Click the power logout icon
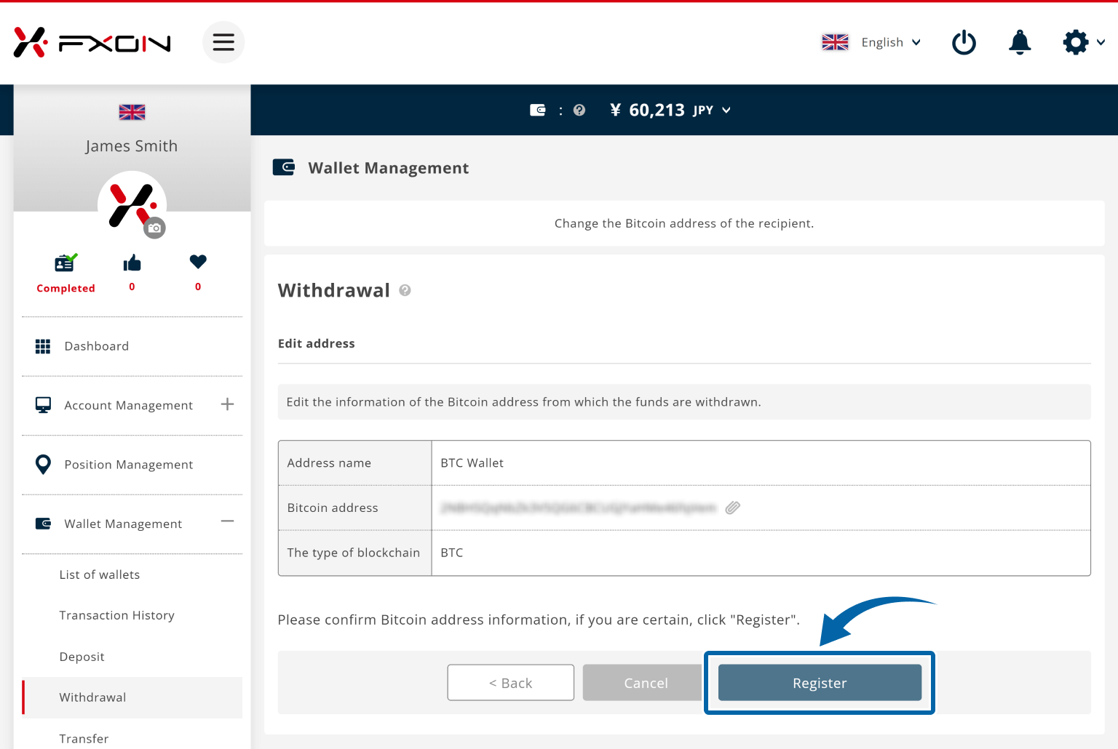The height and width of the screenshot is (749, 1118). tap(964, 42)
